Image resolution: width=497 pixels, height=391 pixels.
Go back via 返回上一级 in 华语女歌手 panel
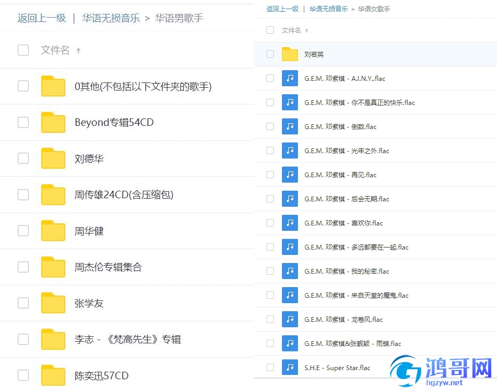282,9
